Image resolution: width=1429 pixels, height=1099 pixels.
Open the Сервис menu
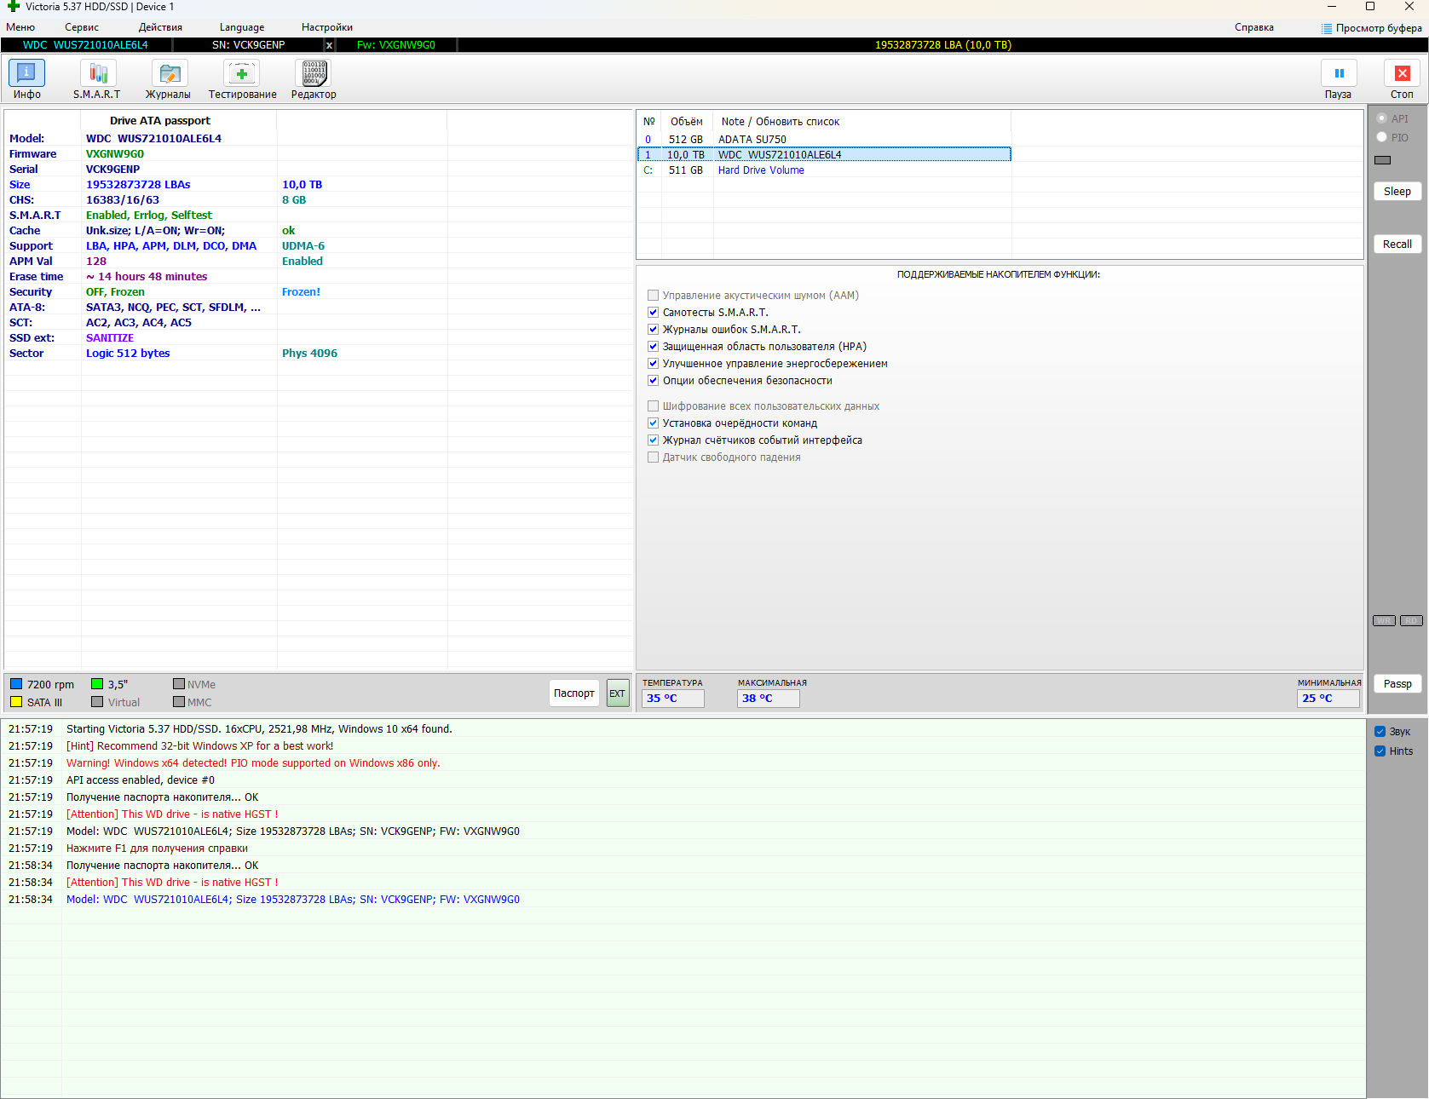point(82,27)
